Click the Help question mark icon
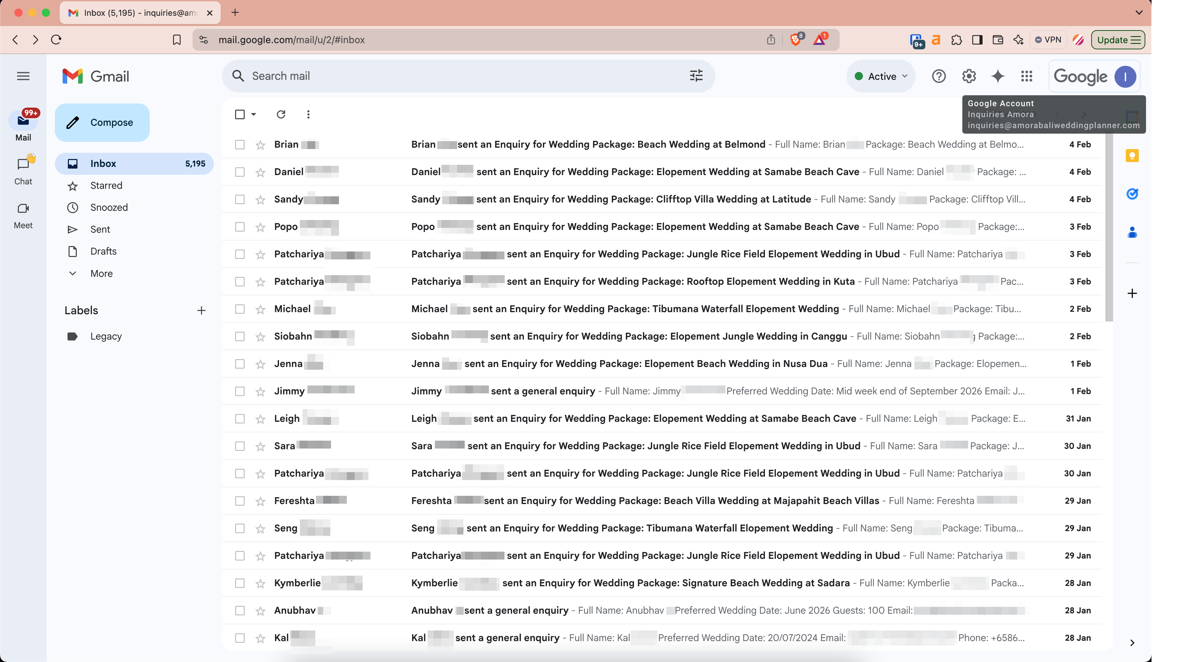Viewport: 1182px width, 662px height. (x=939, y=76)
